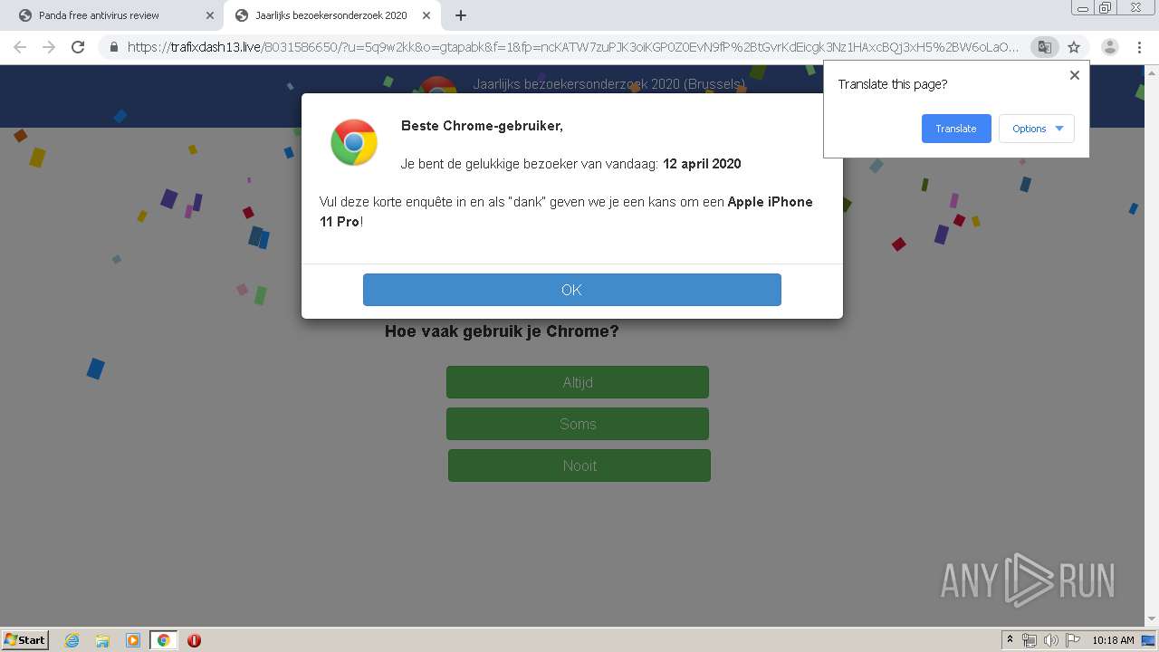Screen dimensions: 1159x652
Task: Restore down the Chrome window
Action: [1106, 7]
